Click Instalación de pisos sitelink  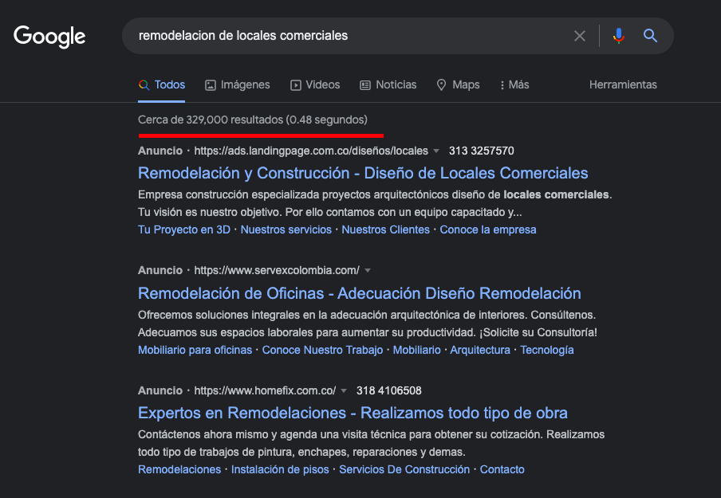(x=280, y=469)
